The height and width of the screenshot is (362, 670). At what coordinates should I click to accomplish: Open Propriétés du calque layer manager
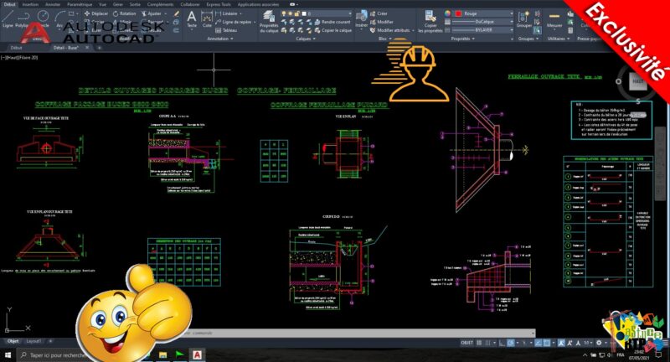point(269,22)
